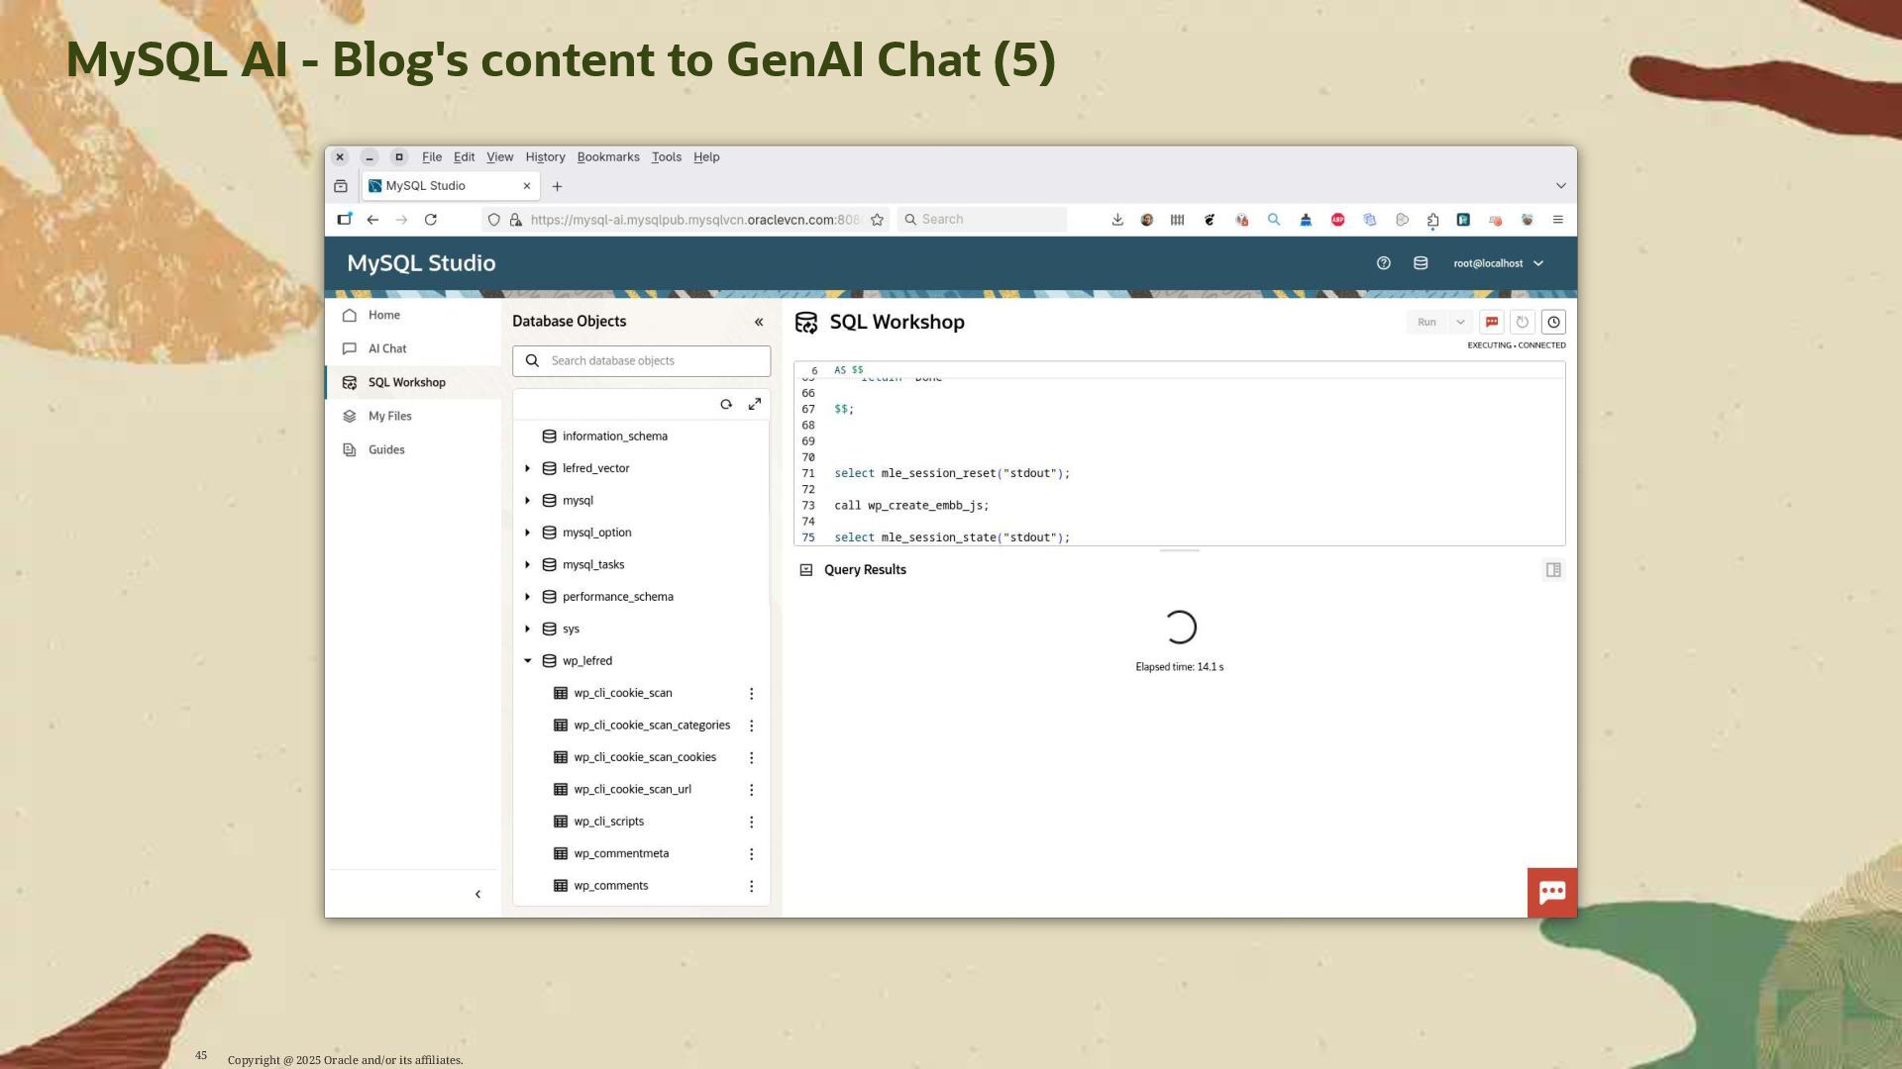Click the database connection icon in header
Image resolution: width=1902 pixels, height=1069 pixels.
1420,263
